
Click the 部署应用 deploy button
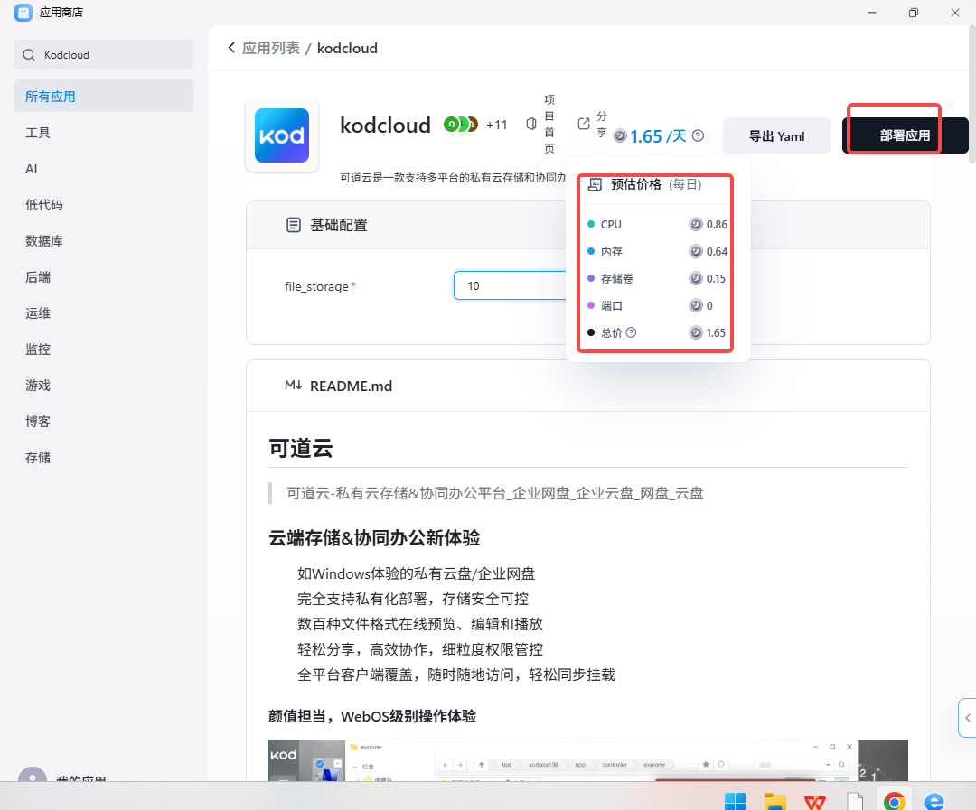pos(905,135)
